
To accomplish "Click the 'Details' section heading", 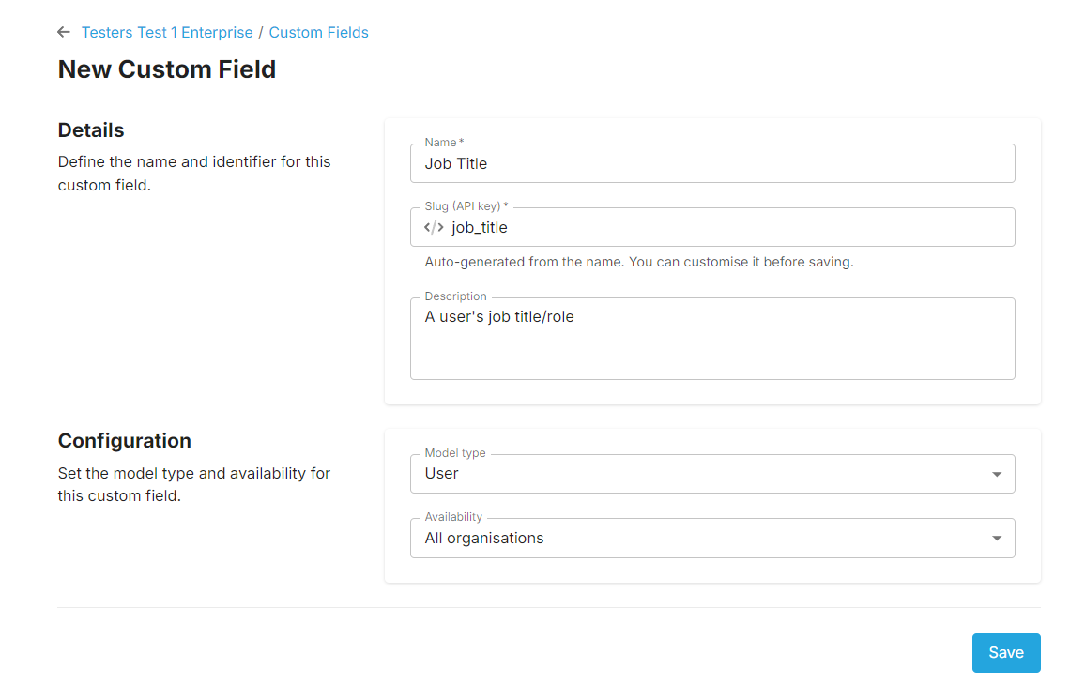I will tap(91, 130).
